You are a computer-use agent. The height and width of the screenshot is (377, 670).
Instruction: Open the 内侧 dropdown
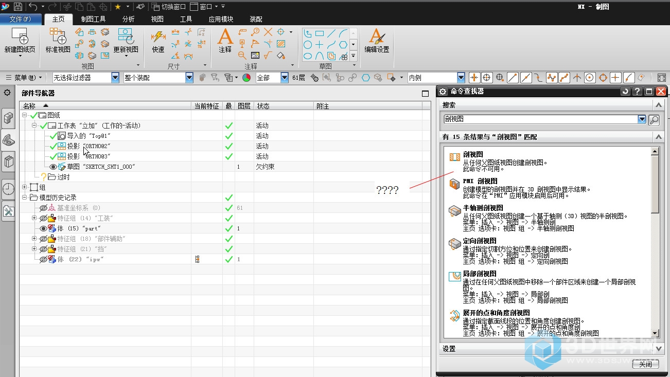[461, 78]
